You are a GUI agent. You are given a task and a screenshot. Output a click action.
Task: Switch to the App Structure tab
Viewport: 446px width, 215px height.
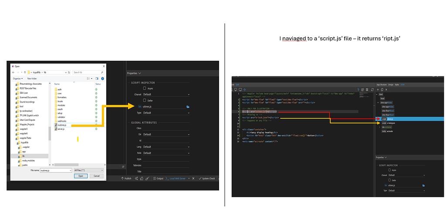tap(382, 85)
